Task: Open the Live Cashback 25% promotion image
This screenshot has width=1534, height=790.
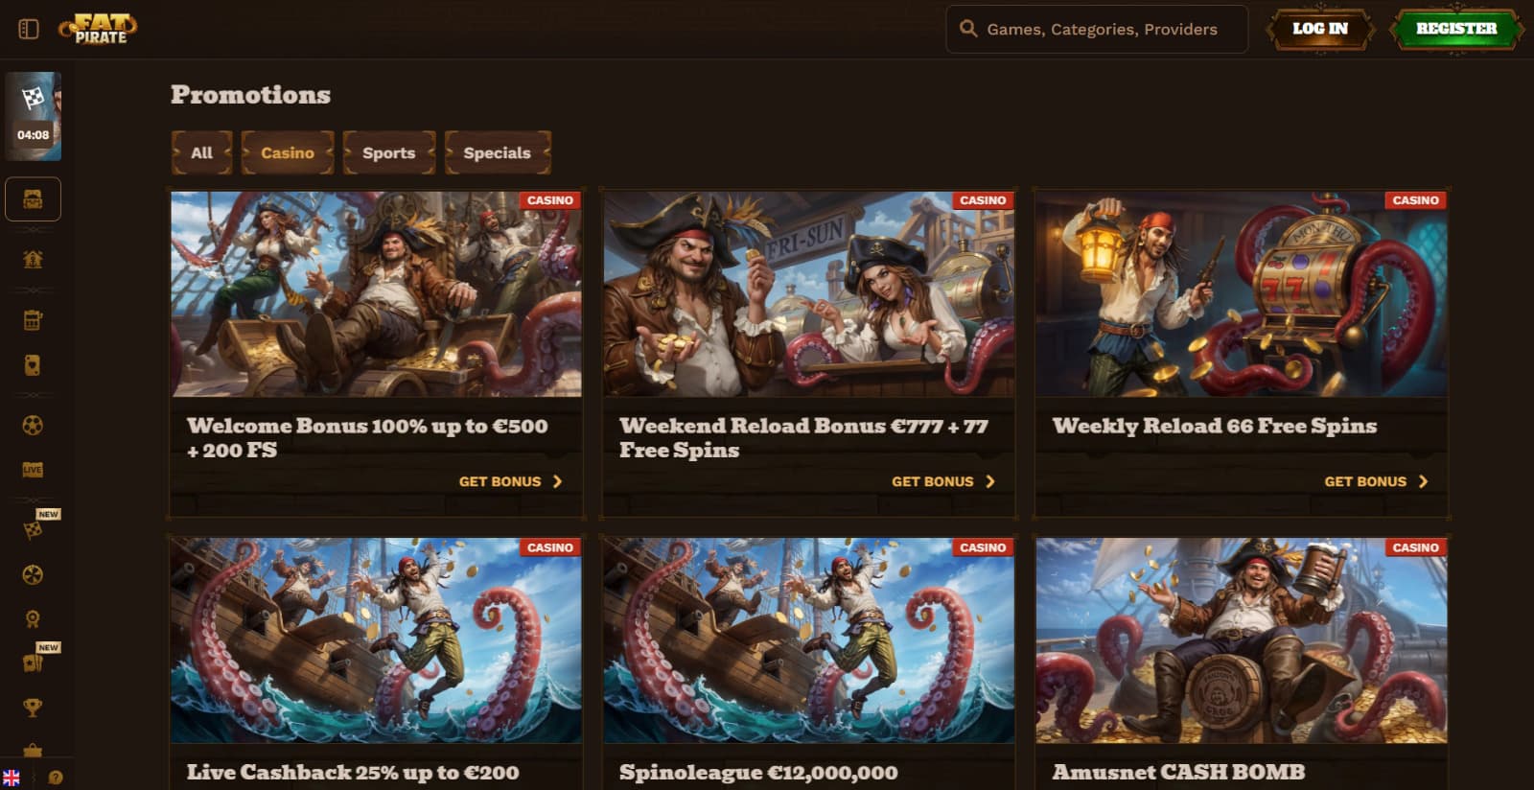Action: [376, 640]
